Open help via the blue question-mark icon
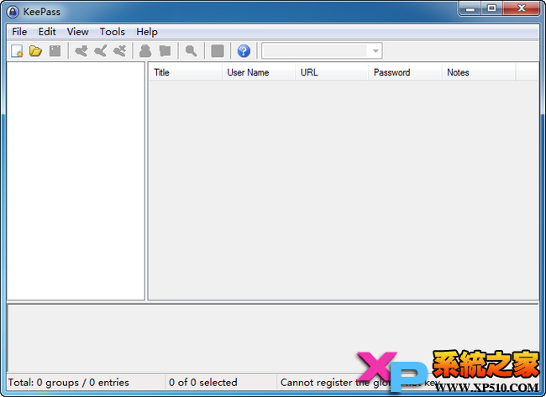 244,51
